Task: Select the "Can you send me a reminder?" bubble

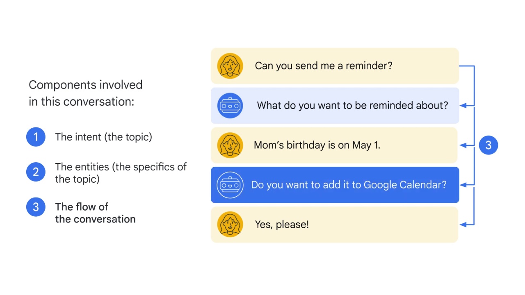Action: pyautogui.click(x=335, y=66)
